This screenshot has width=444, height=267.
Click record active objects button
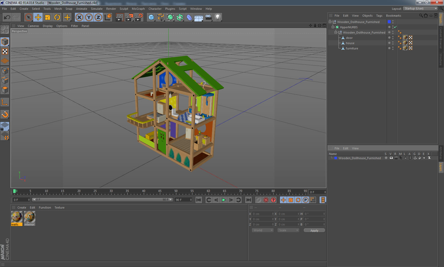click(x=258, y=200)
